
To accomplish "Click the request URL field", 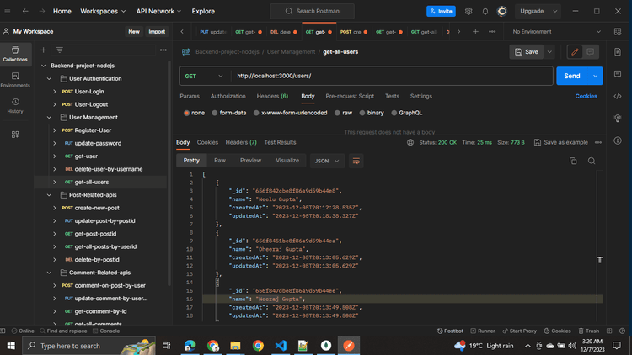I will [x=392, y=76].
